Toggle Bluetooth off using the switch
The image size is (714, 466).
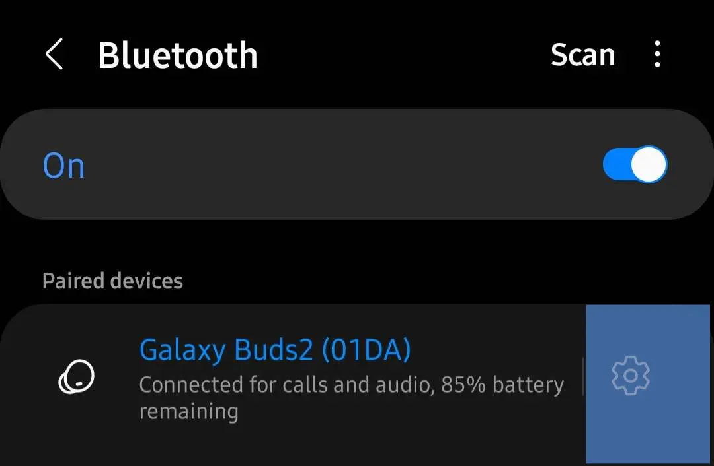[x=634, y=164]
